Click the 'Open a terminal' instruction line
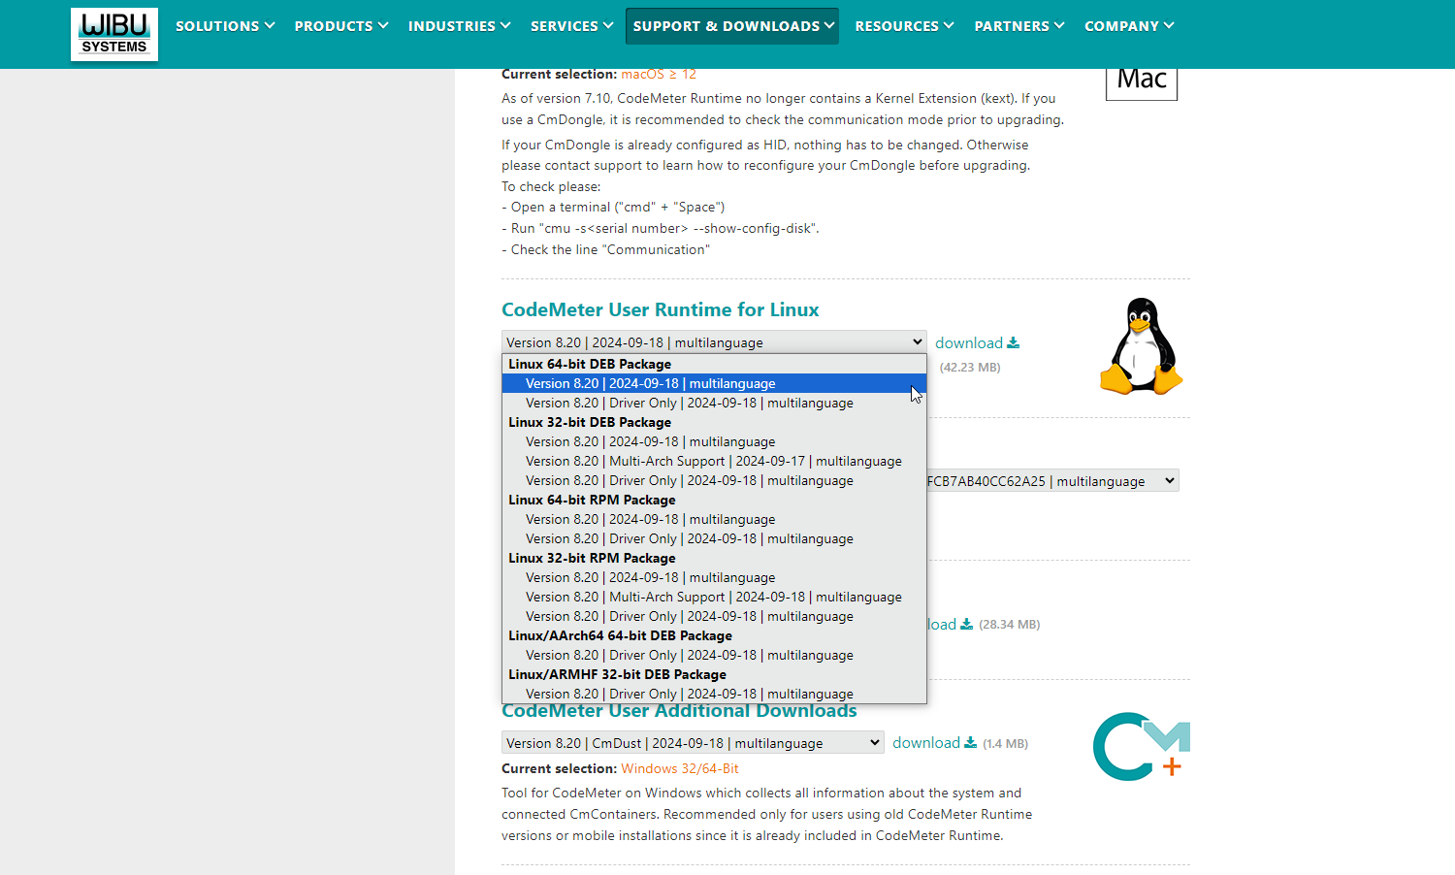The image size is (1455, 875). coord(613,207)
